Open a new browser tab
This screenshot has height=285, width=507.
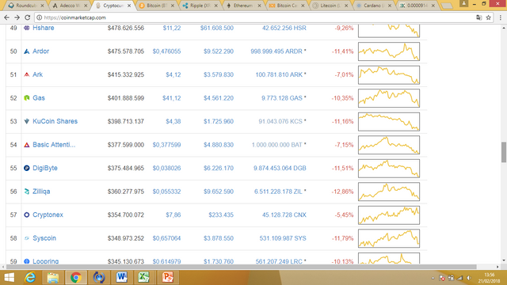[x=447, y=6]
